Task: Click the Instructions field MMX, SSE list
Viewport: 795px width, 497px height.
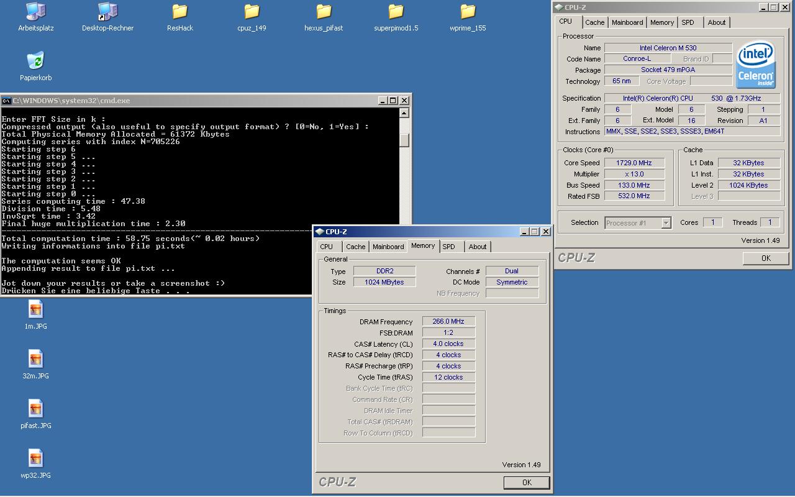Action: coord(692,132)
